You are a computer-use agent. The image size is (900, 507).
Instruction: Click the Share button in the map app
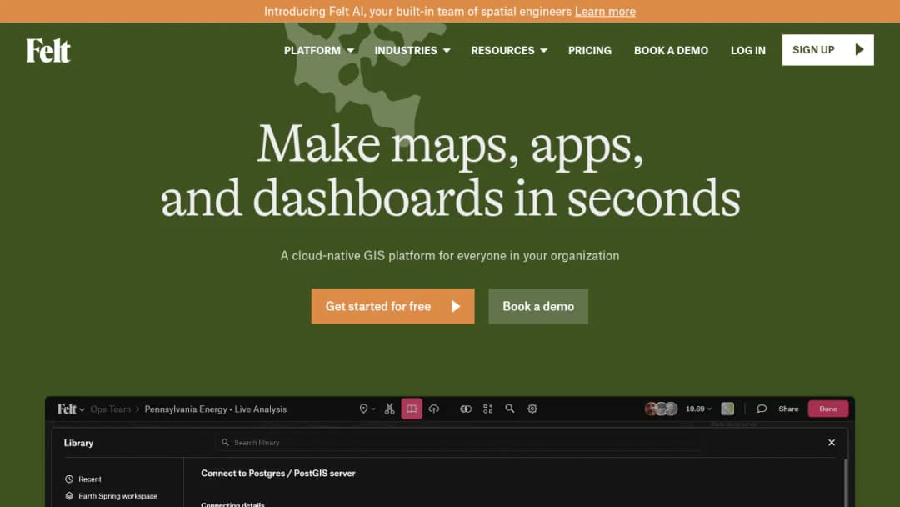[788, 409]
